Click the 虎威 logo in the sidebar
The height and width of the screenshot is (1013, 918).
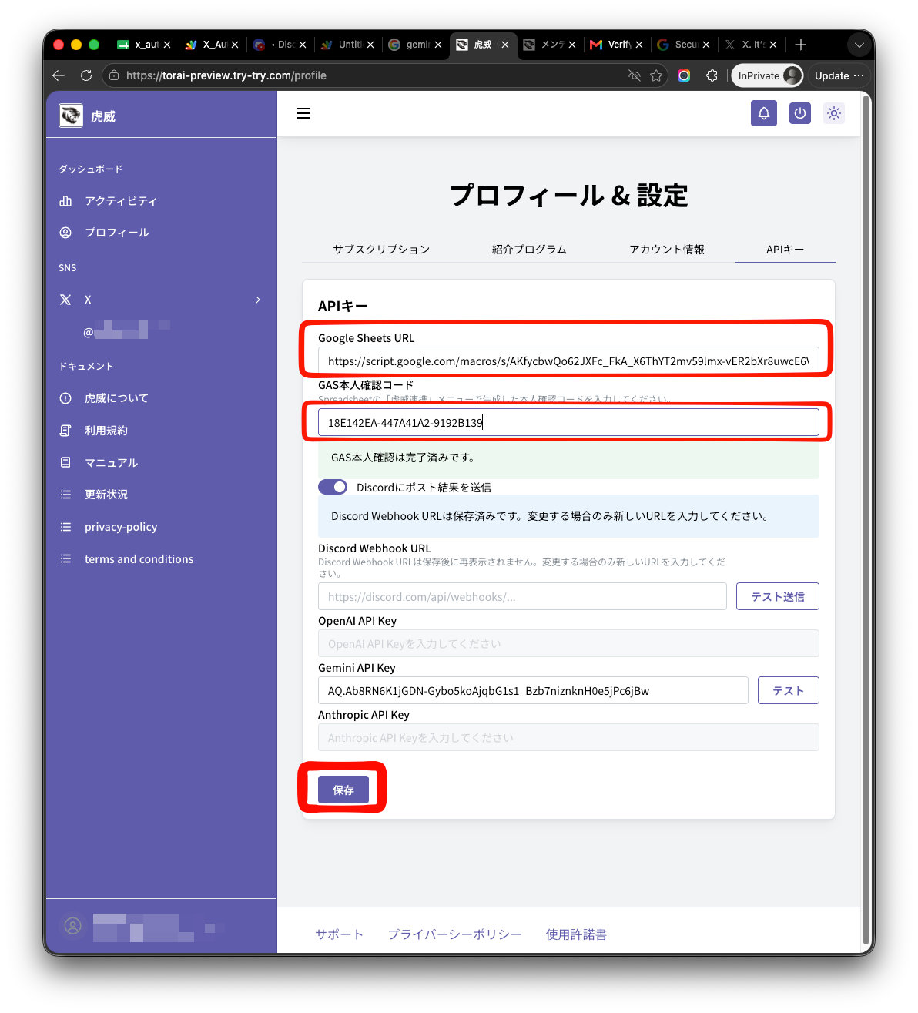click(x=71, y=116)
